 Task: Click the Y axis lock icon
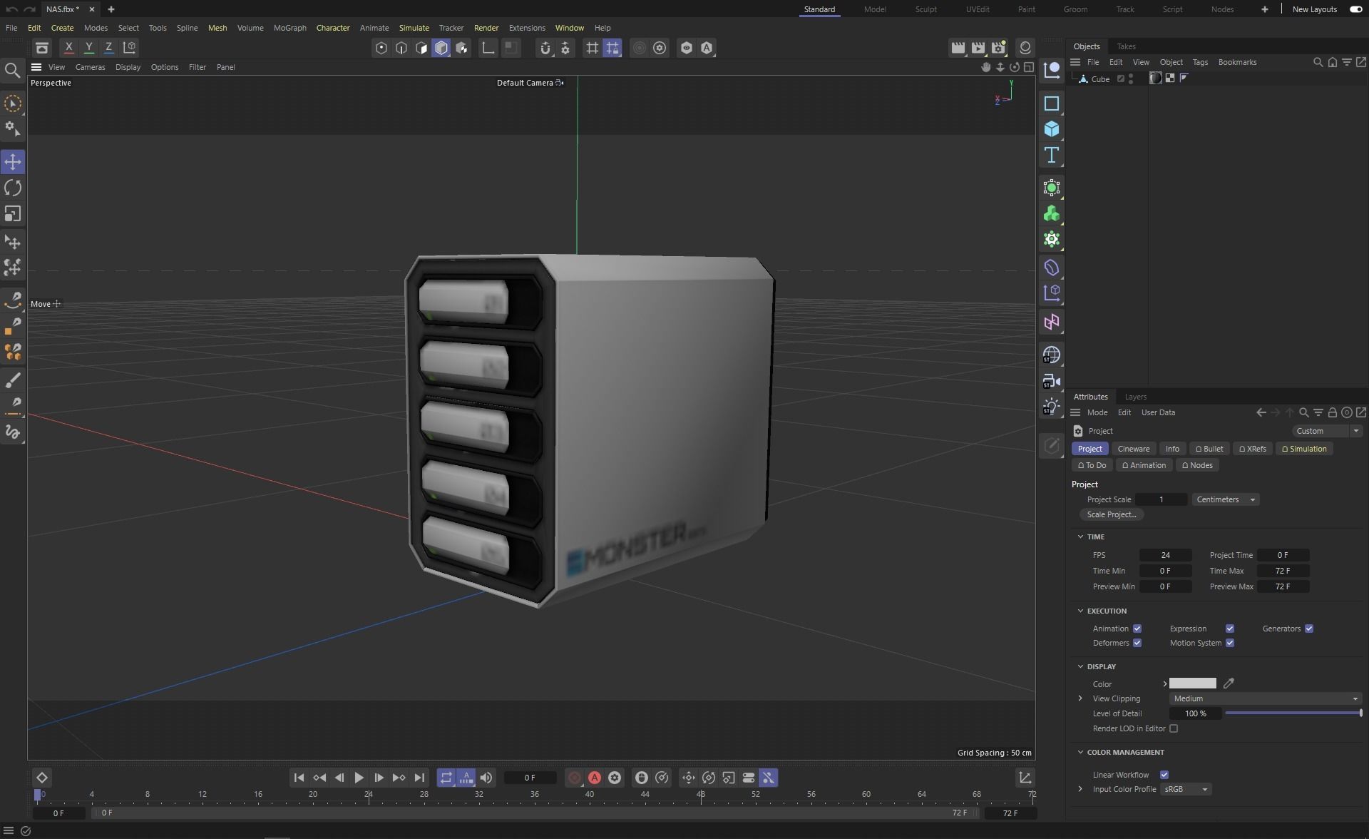point(88,48)
